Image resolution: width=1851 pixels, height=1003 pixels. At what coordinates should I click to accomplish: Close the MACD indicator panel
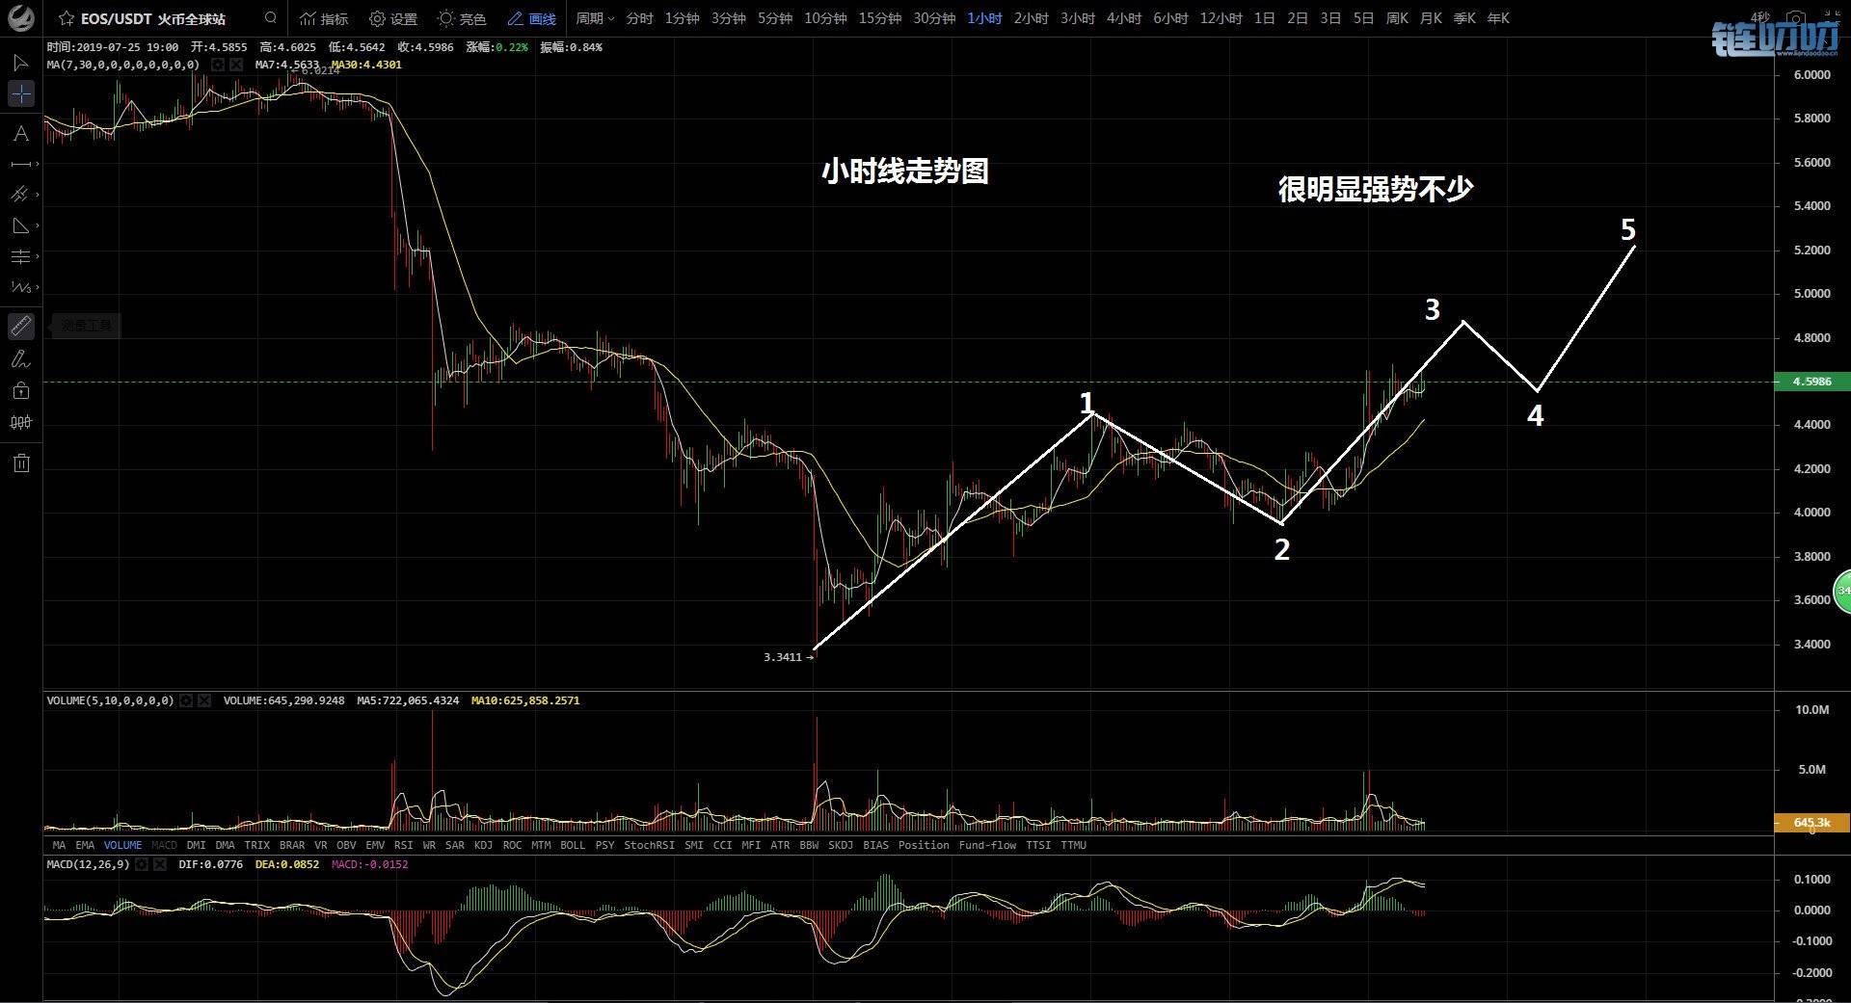click(161, 864)
